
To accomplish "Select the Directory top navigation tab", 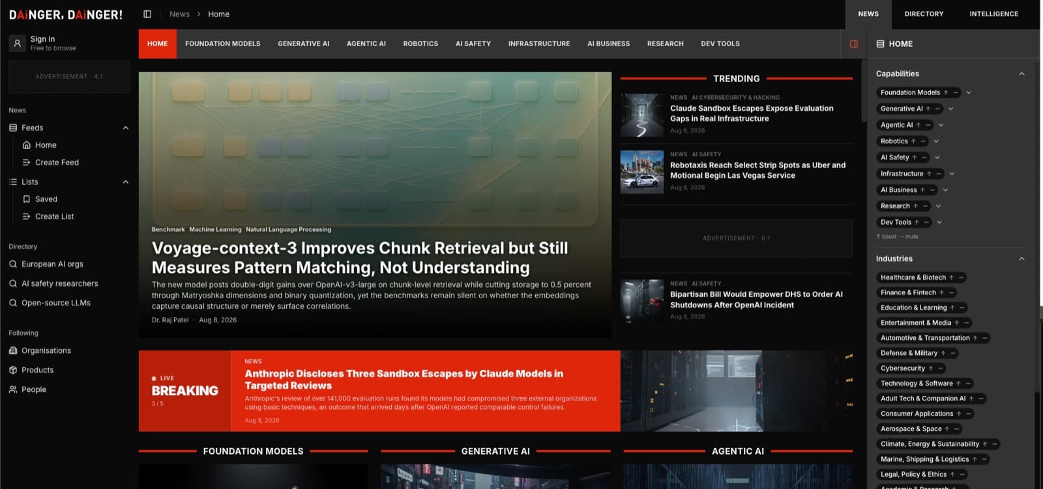I will point(924,14).
